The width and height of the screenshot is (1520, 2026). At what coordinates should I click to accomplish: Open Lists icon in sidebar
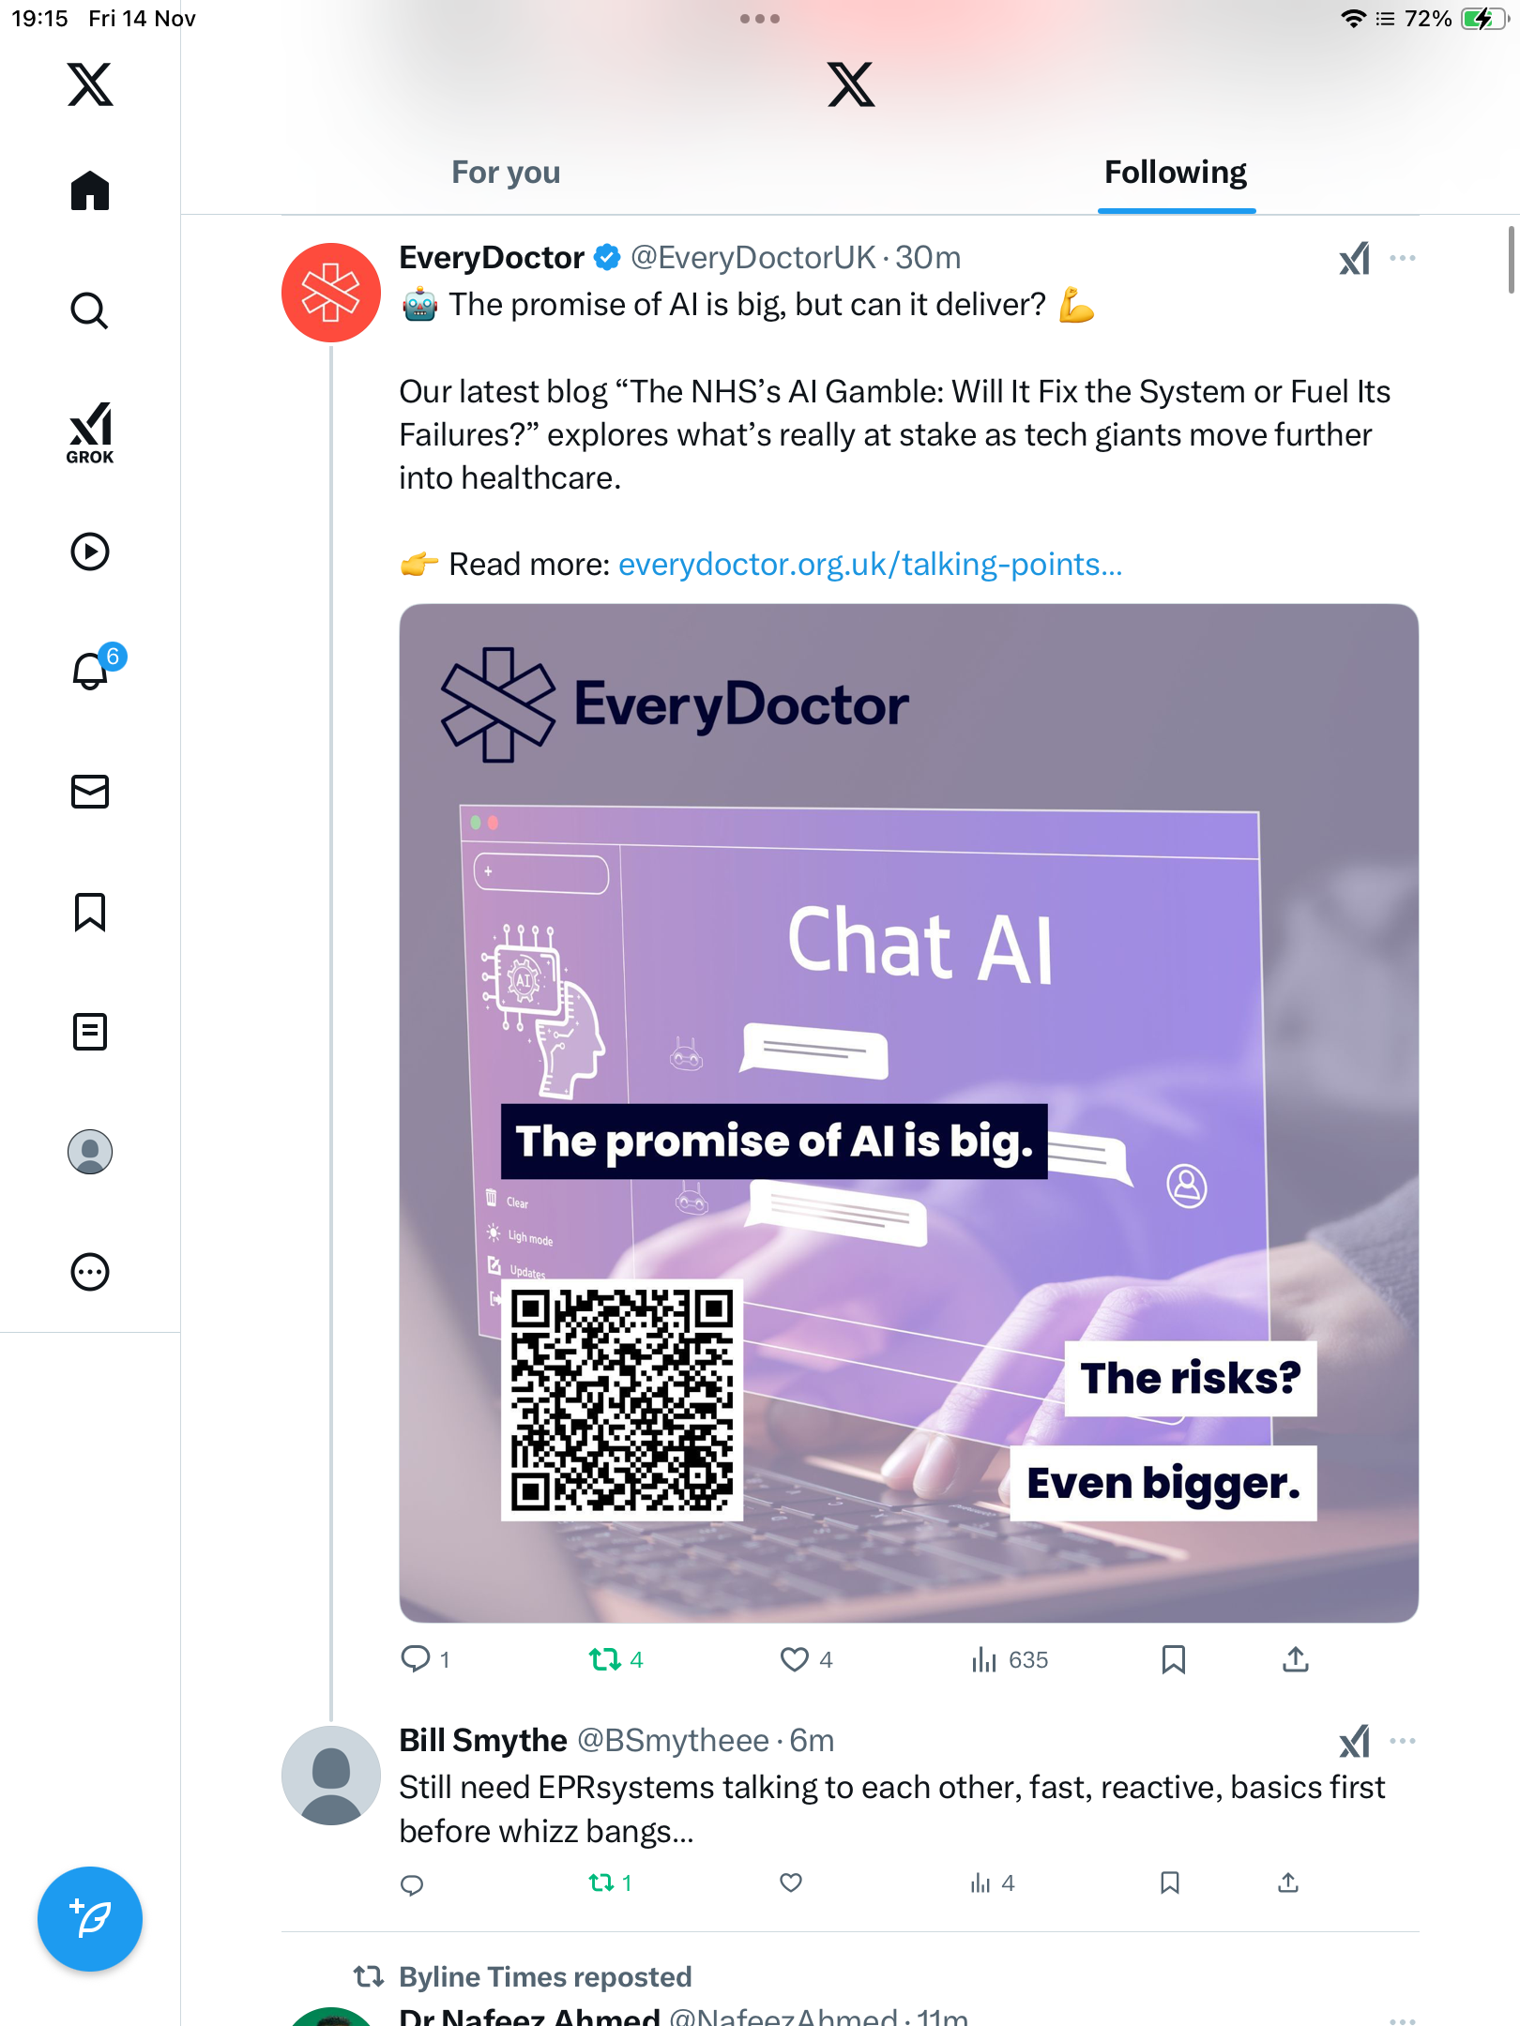[x=90, y=1032]
